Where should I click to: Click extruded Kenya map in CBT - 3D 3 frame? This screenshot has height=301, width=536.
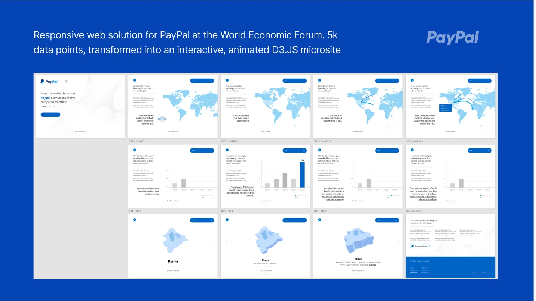pyautogui.click(x=359, y=240)
